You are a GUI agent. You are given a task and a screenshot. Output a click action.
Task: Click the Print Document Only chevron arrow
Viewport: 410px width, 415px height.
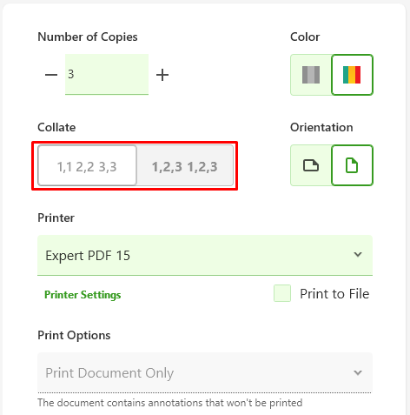[358, 372]
